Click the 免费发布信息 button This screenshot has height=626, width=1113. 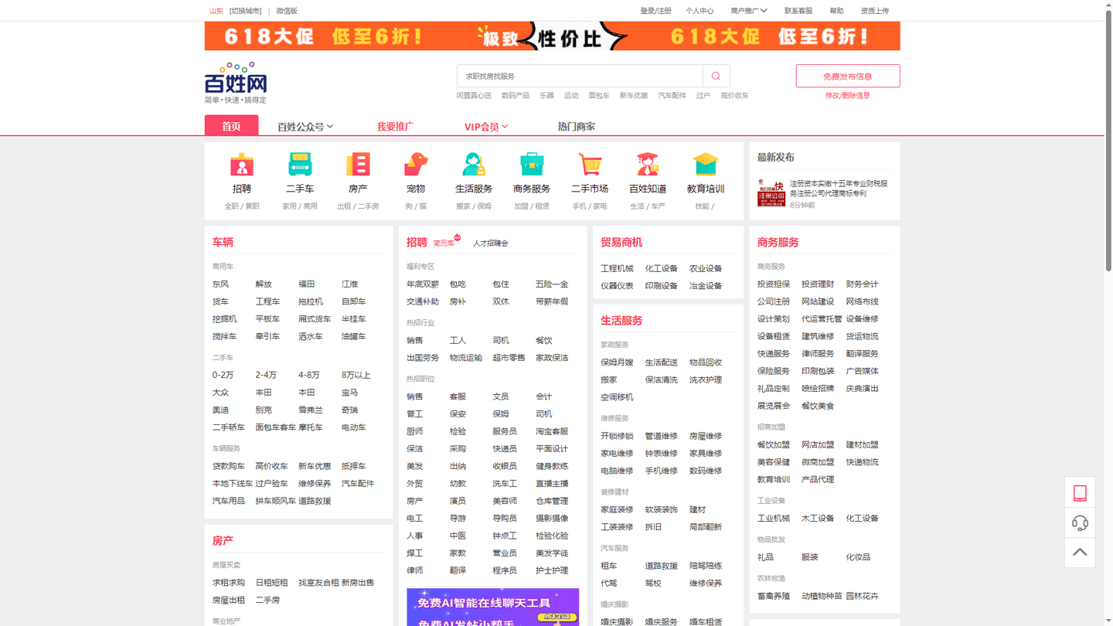coord(848,76)
